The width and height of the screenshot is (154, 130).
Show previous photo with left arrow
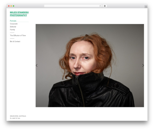[x=37, y=65]
